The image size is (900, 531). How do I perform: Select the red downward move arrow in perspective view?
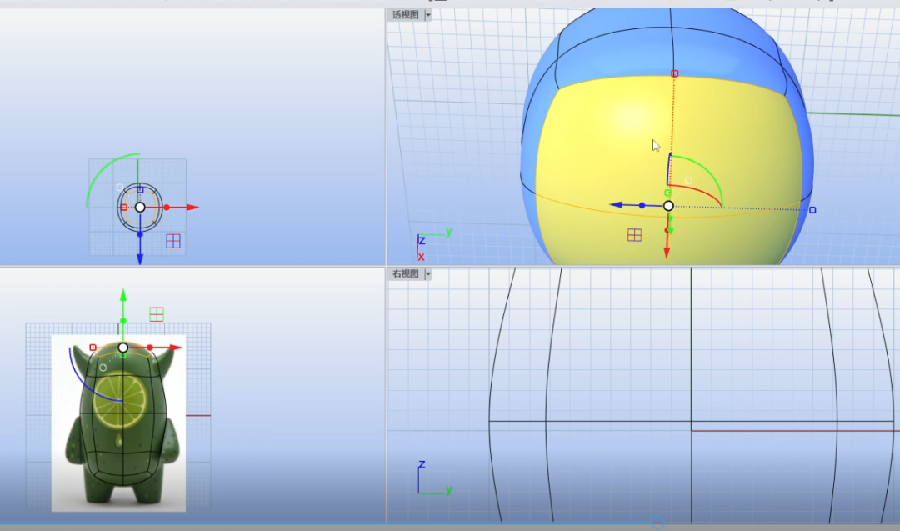[x=667, y=253]
